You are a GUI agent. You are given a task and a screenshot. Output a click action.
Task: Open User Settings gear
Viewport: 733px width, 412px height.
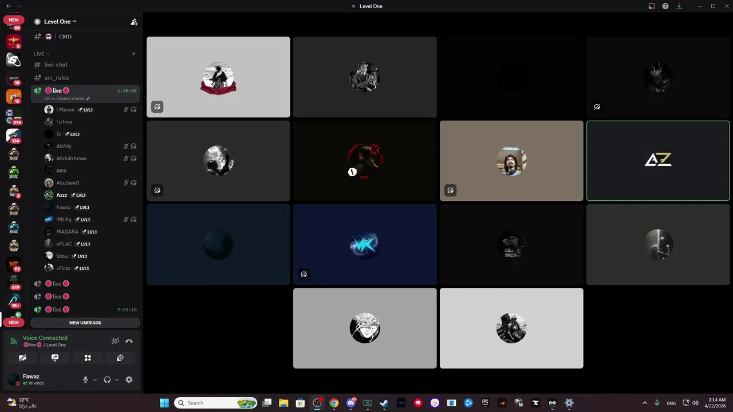(129, 379)
